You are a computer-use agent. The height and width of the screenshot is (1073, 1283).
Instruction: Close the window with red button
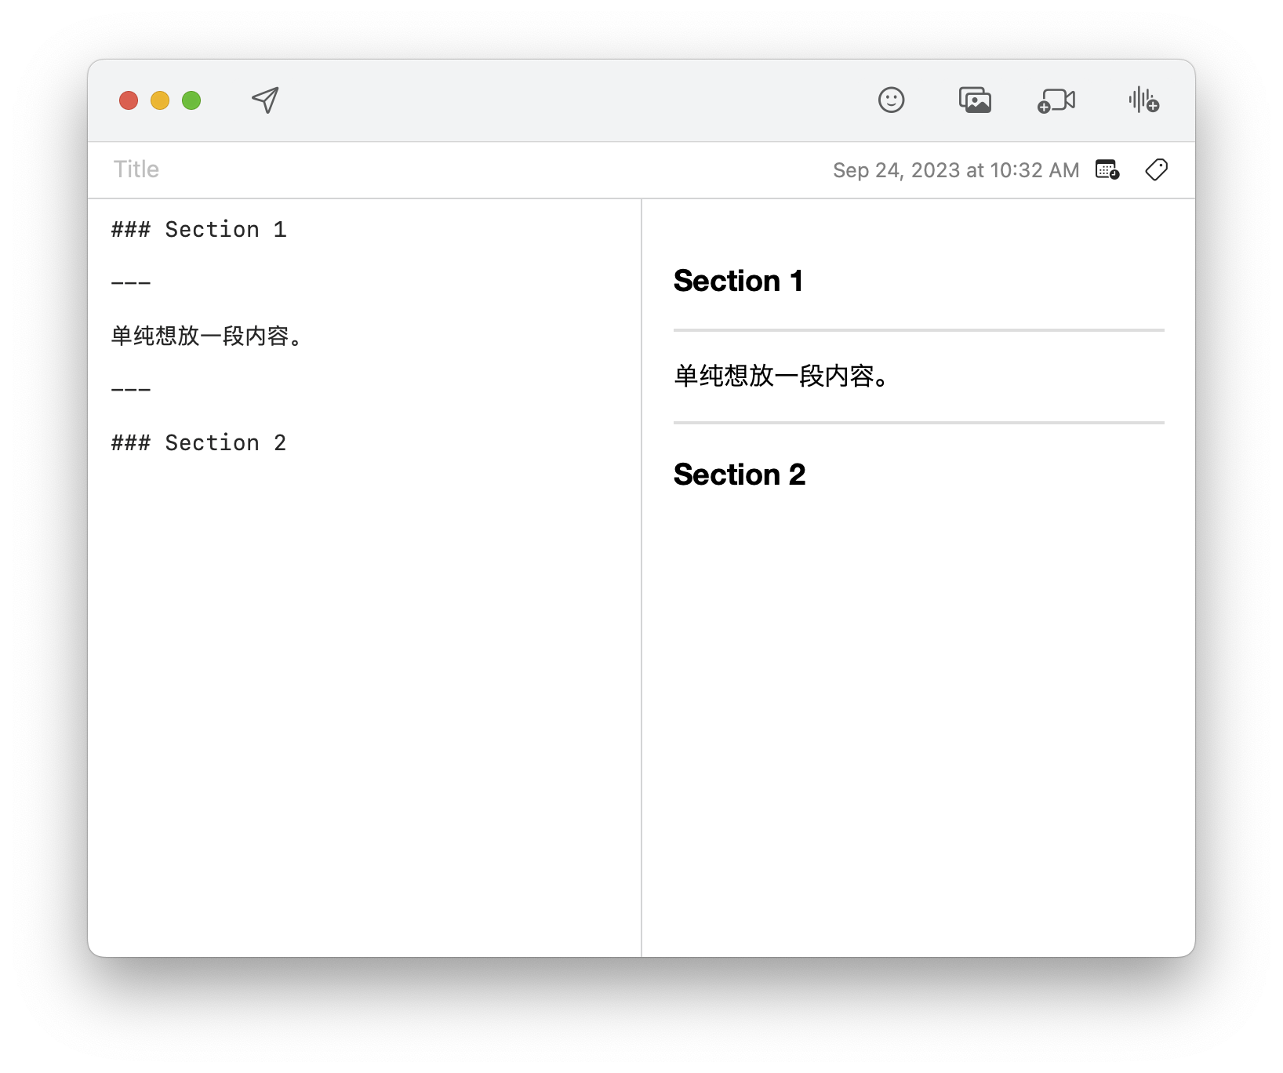click(x=129, y=100)
